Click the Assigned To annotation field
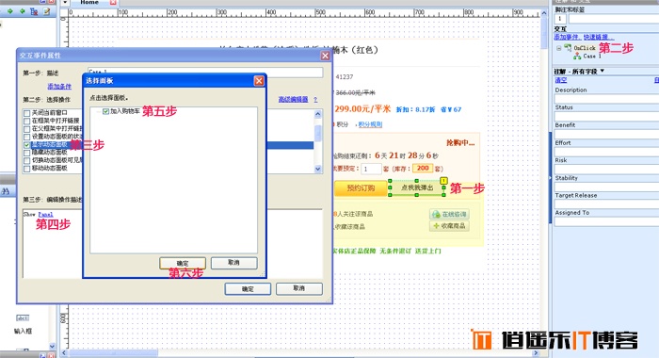 [606, 221]
